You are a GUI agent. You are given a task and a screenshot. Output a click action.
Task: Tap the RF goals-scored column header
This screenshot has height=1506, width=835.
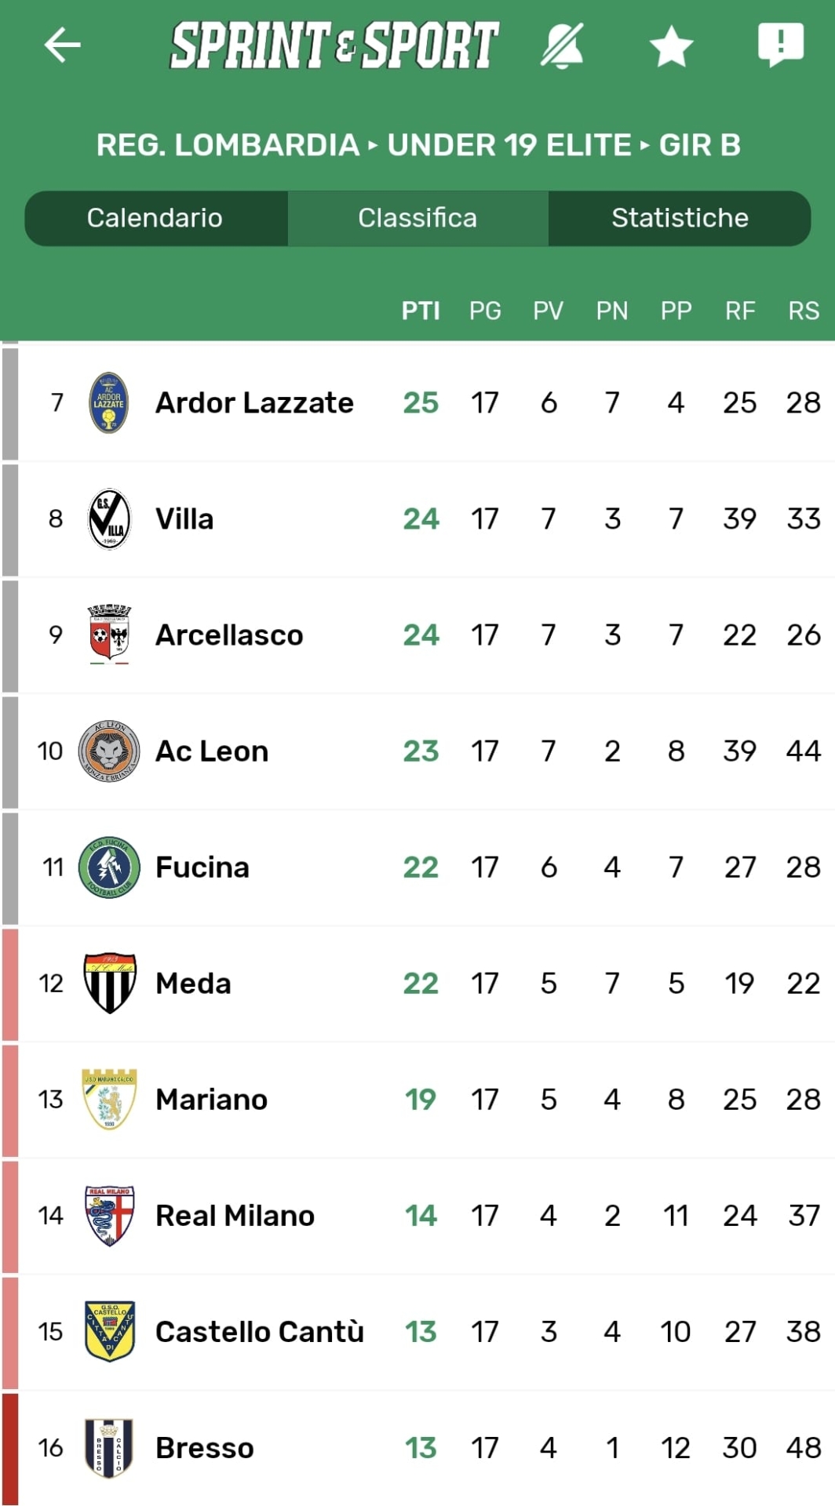740,311
